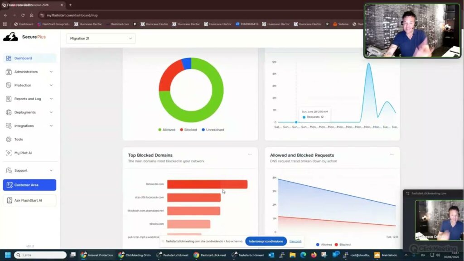Viewport: 464px width, 261px height.
Task: Click the address bar URL
Action: [72, 15]
